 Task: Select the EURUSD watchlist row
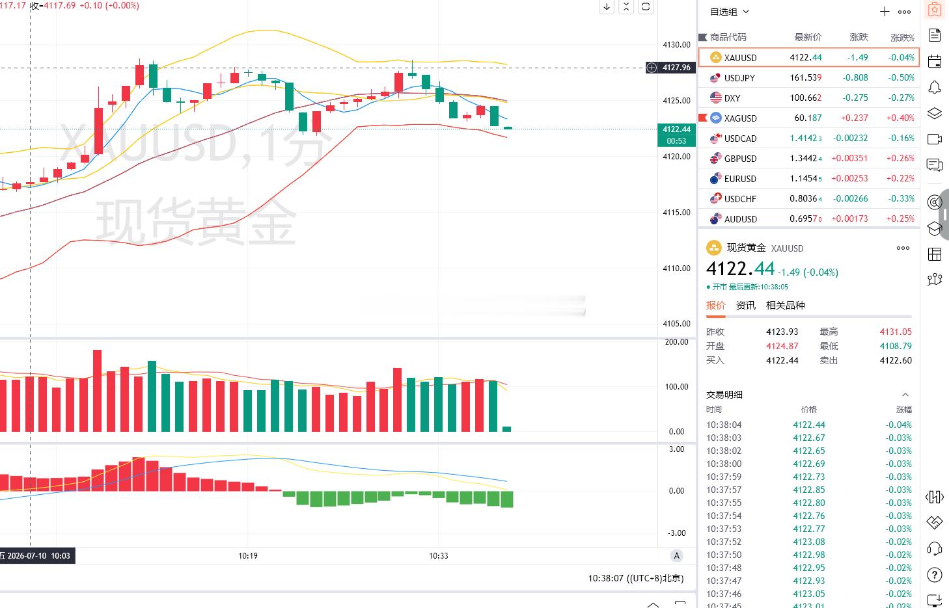tap(808, 178)
